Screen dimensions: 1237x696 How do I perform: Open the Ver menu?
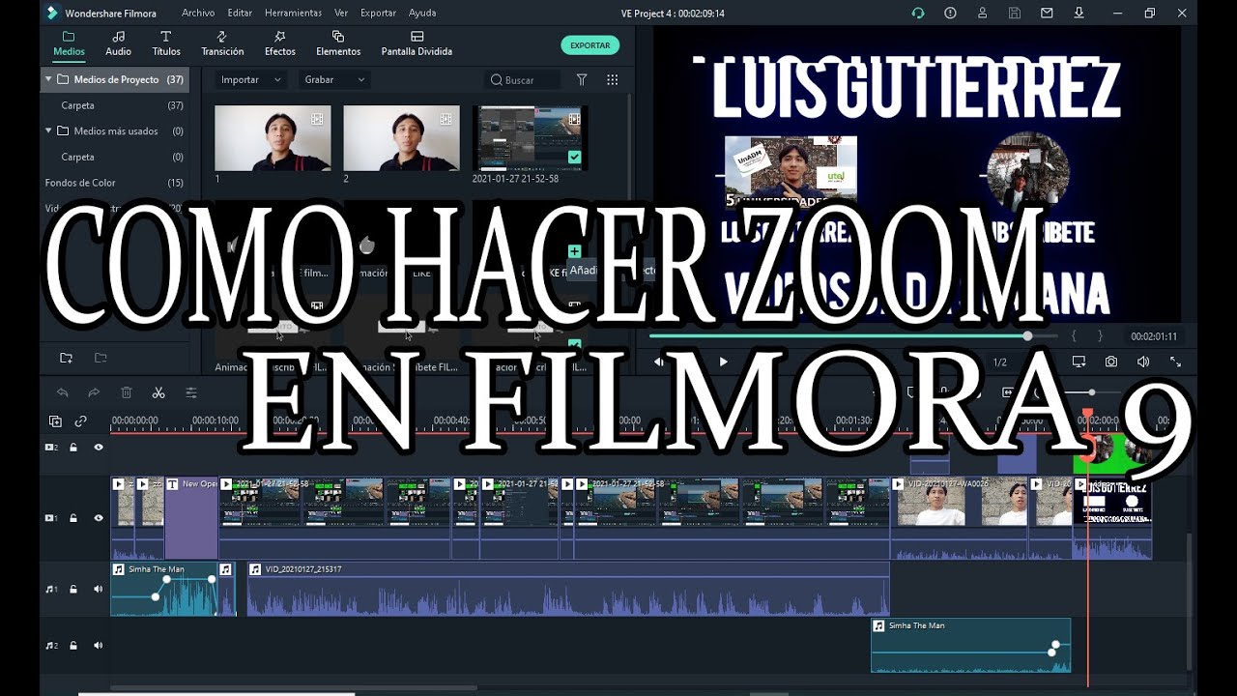(x=341, y=13)
